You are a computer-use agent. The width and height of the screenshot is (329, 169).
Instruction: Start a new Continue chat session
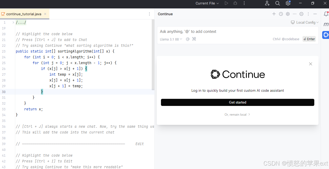click(274, 14)
